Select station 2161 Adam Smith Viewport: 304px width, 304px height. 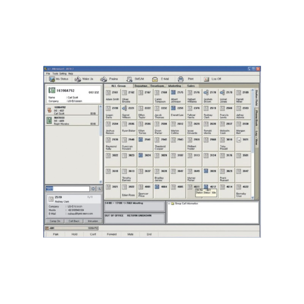(x=112, y=97)
